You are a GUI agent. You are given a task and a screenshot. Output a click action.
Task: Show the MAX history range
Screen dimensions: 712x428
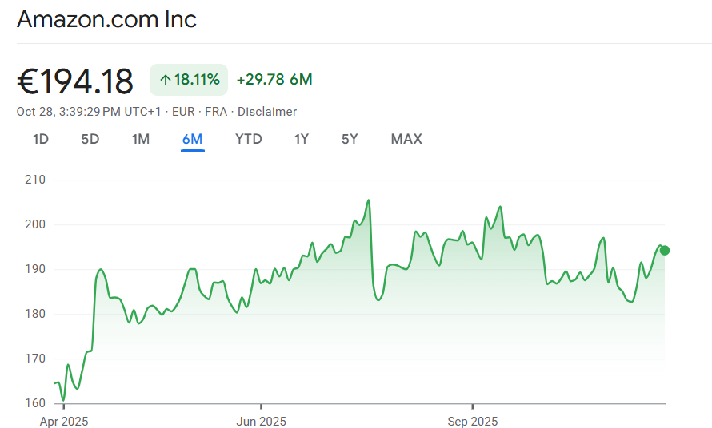[406, 139]
